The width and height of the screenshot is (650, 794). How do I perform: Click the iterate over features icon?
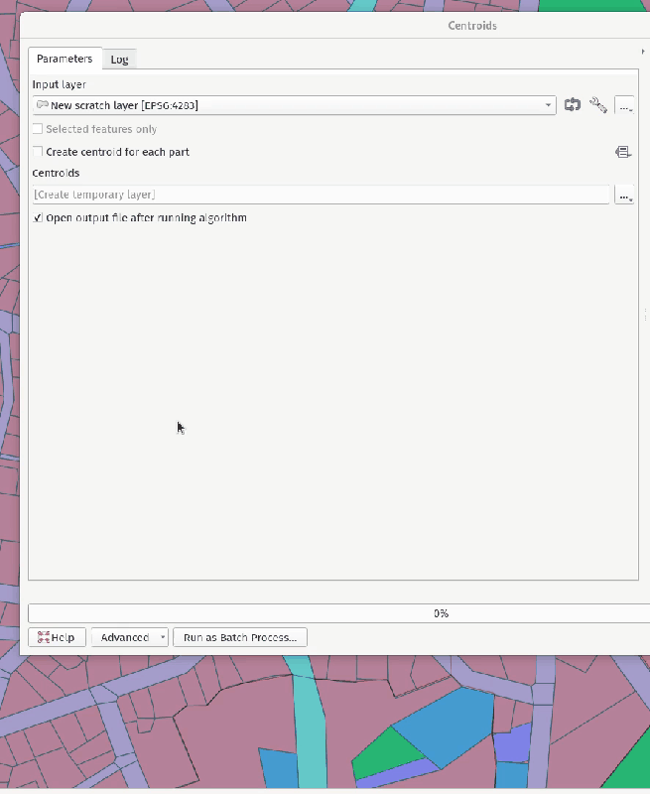point(573,105)
